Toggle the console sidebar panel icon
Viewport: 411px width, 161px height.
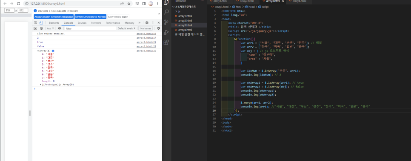click(35, 28)
